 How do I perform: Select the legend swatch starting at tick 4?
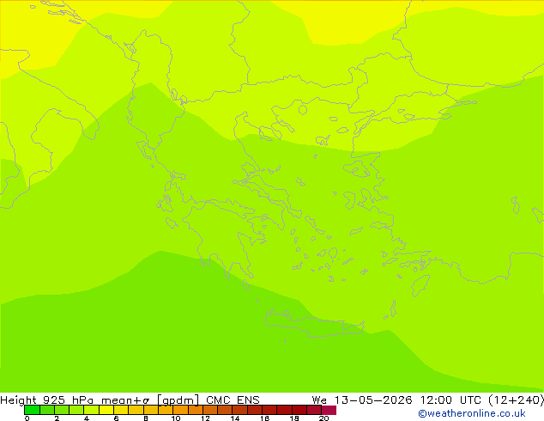(x=92, y=410)
